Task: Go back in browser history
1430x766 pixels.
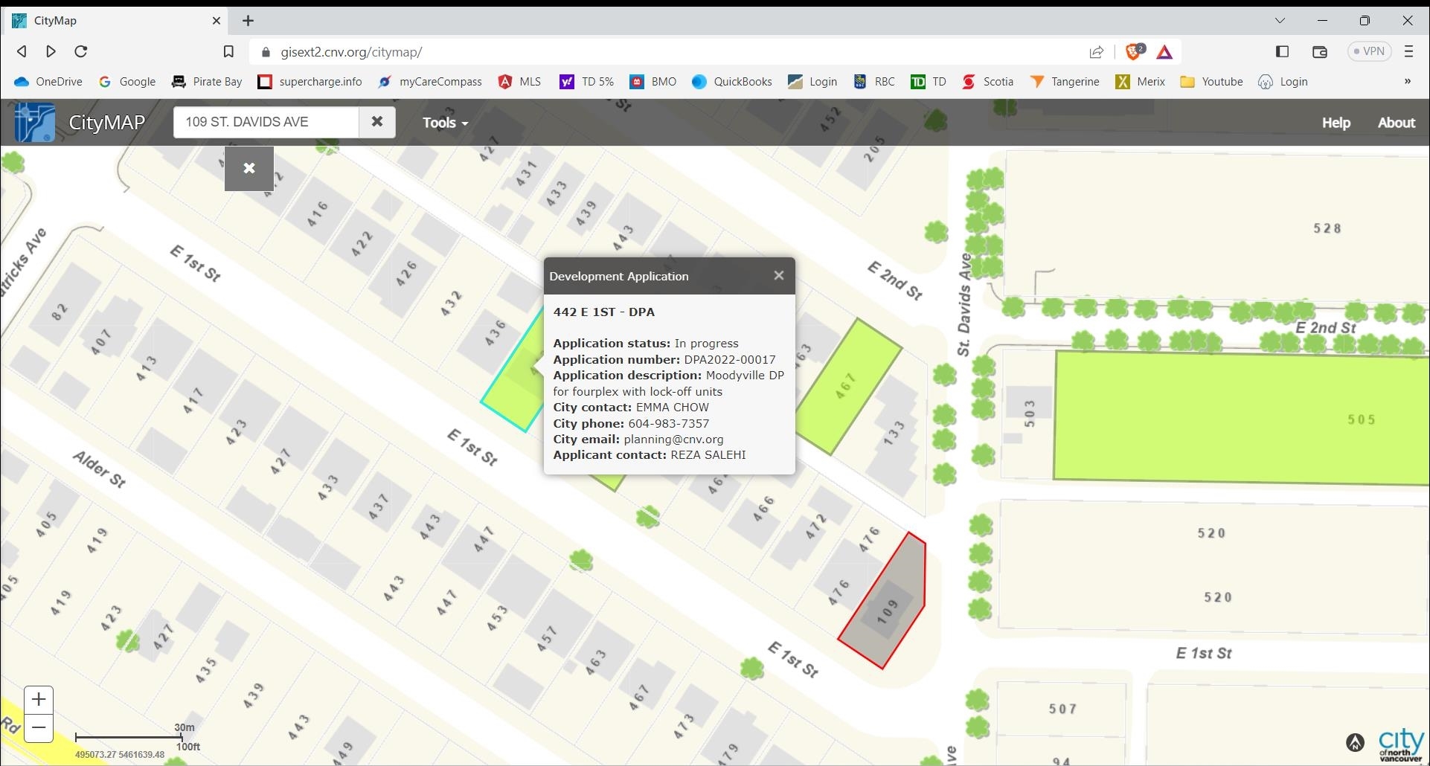Action: (x=22, y=51)
